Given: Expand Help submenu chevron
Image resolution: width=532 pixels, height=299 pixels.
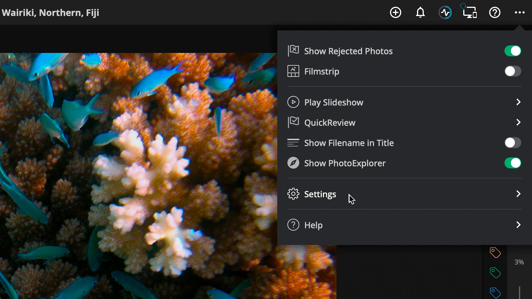Looking at the screenshot, I should click(x=518, y=225).
